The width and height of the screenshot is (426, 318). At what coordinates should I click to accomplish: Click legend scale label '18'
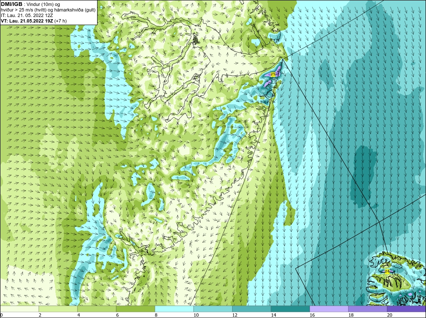point(351,315)
